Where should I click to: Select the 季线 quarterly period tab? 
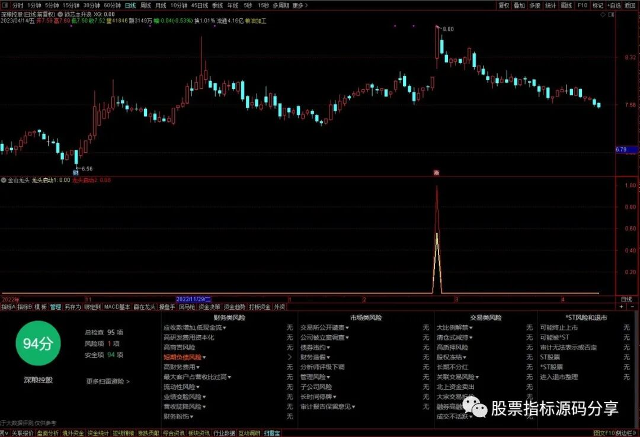217,5
